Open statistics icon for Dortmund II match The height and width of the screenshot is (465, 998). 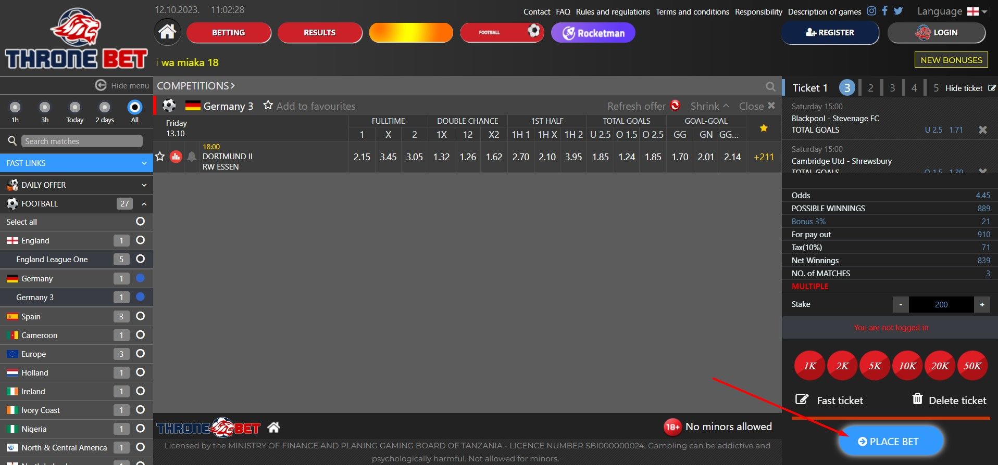click(x=176, y=156)
